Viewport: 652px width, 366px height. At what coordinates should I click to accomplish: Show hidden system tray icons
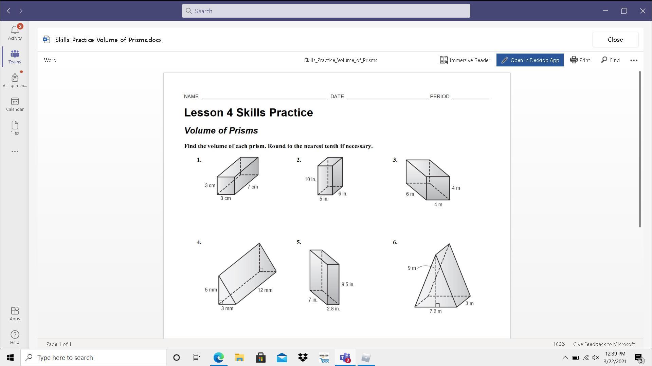565,358
